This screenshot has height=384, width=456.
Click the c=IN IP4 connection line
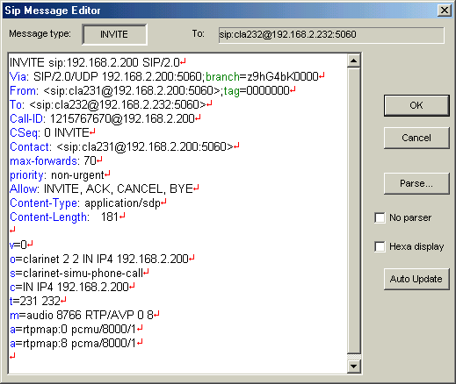(72, 287)
